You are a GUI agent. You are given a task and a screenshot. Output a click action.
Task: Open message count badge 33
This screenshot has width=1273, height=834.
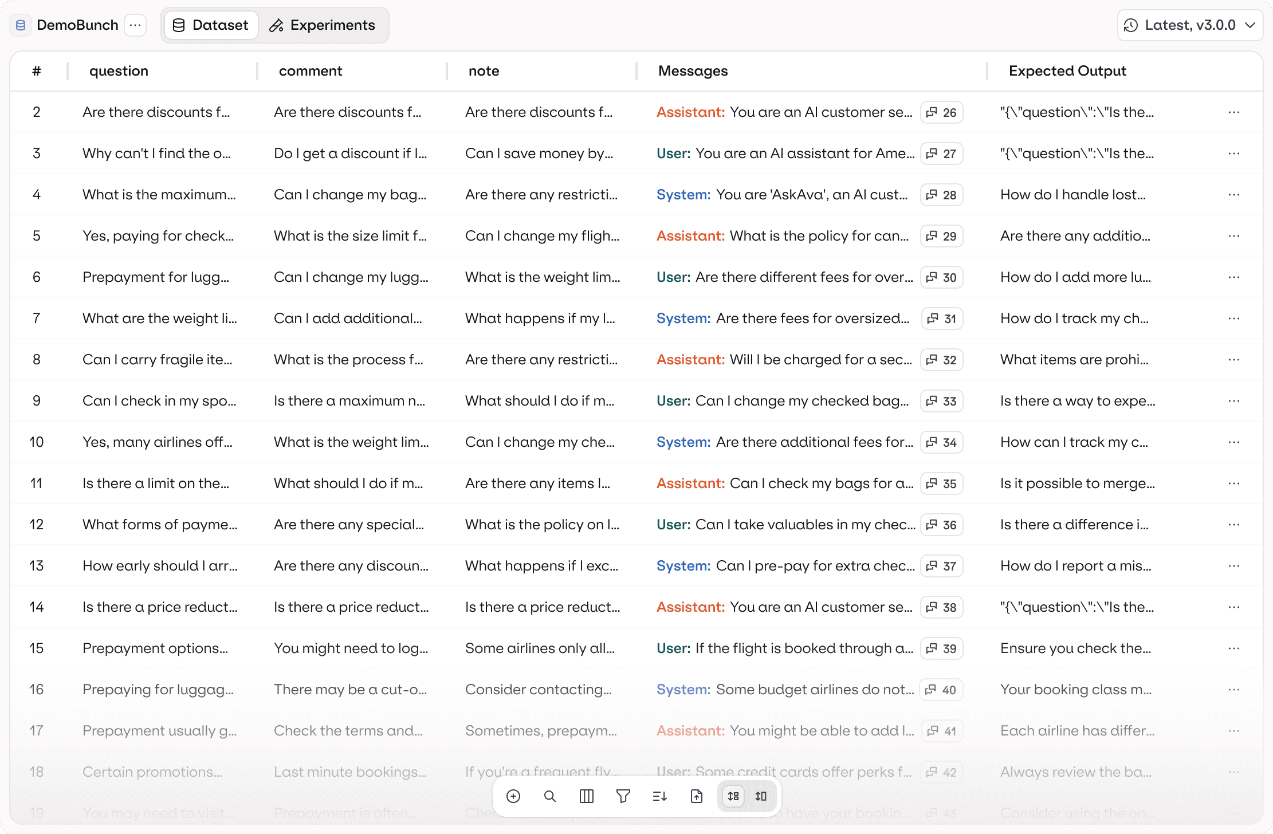pos(942,401)
